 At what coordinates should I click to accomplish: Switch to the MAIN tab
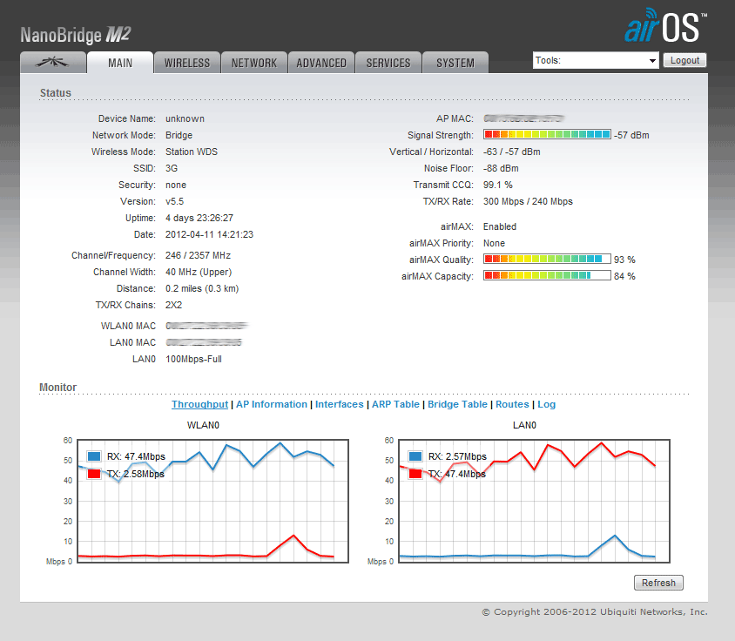click(120, 63)
